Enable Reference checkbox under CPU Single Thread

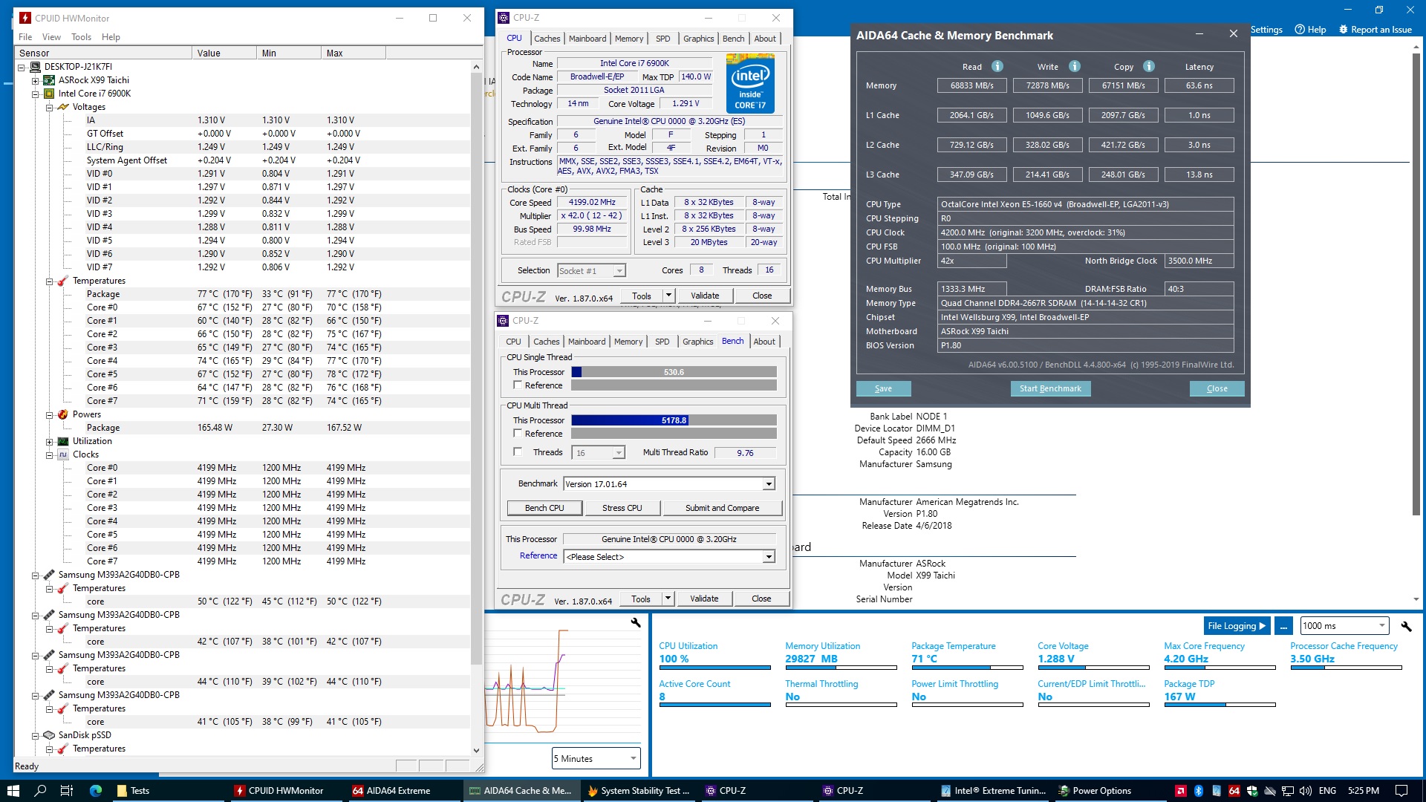pos(518,385)
